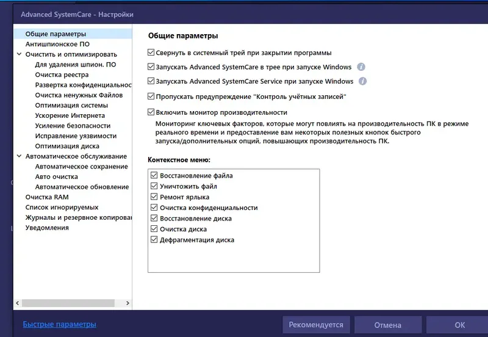
Task: Open info tooltip for tray startup option
Action: point(361,67)
